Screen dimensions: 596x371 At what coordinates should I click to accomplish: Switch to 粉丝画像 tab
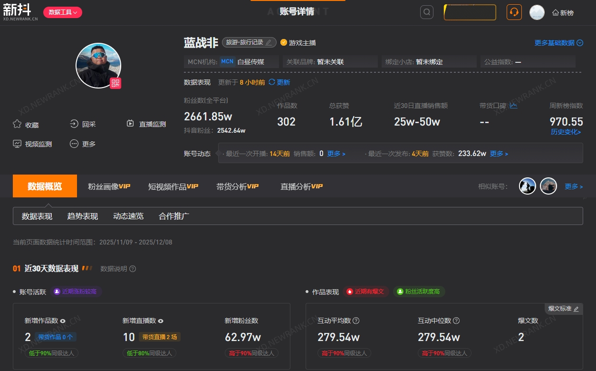[x=109, y=186]
